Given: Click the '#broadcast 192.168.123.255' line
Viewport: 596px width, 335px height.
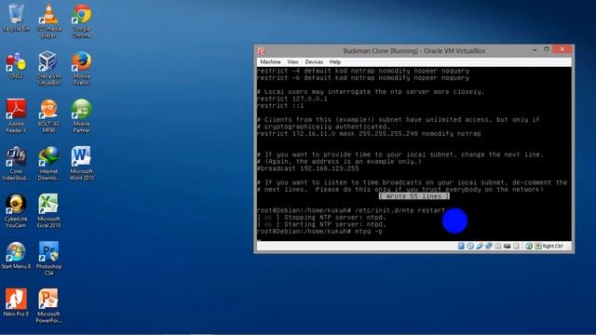Looking at the screenshot, I should tap(308, 168).
